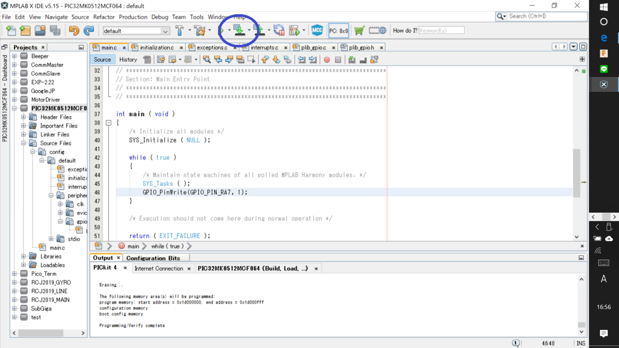619x348 pixels.
Task: Click the PC: 0x0 program counter box
Action: pos(338,31)
